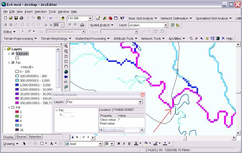Click the Print icon
This screenshot has height=153, width=242.
21,18
